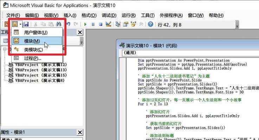This screenshot has height=140, width=259.
Task: Click the code window's module icon
Action: 122,45
